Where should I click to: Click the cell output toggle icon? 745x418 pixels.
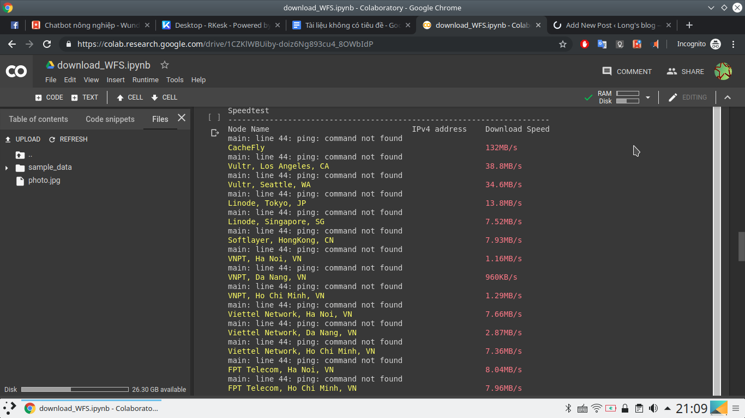coord(215,133)
